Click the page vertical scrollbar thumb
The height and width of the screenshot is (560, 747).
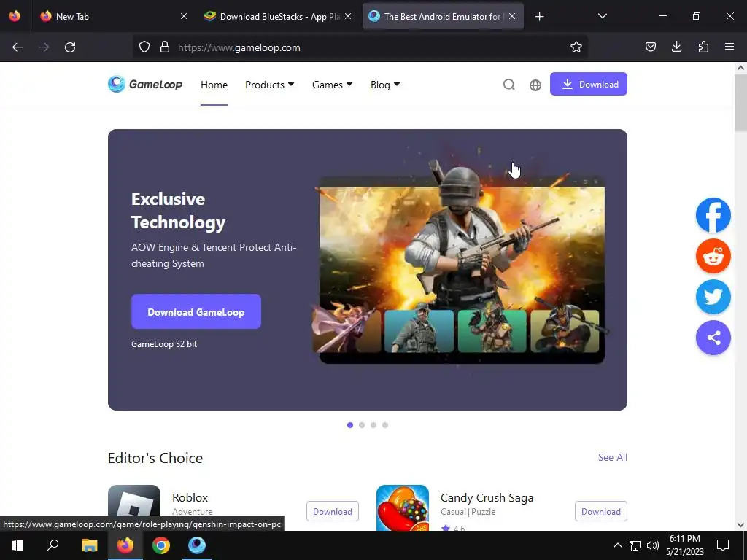click(740, 103)
